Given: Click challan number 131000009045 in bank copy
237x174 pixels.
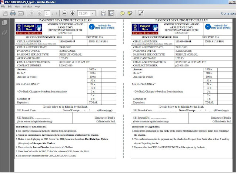Looking at the screenshot, I should [67, 41].
